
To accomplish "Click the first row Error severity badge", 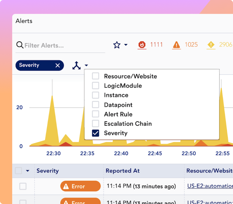I will click(80, 186).
